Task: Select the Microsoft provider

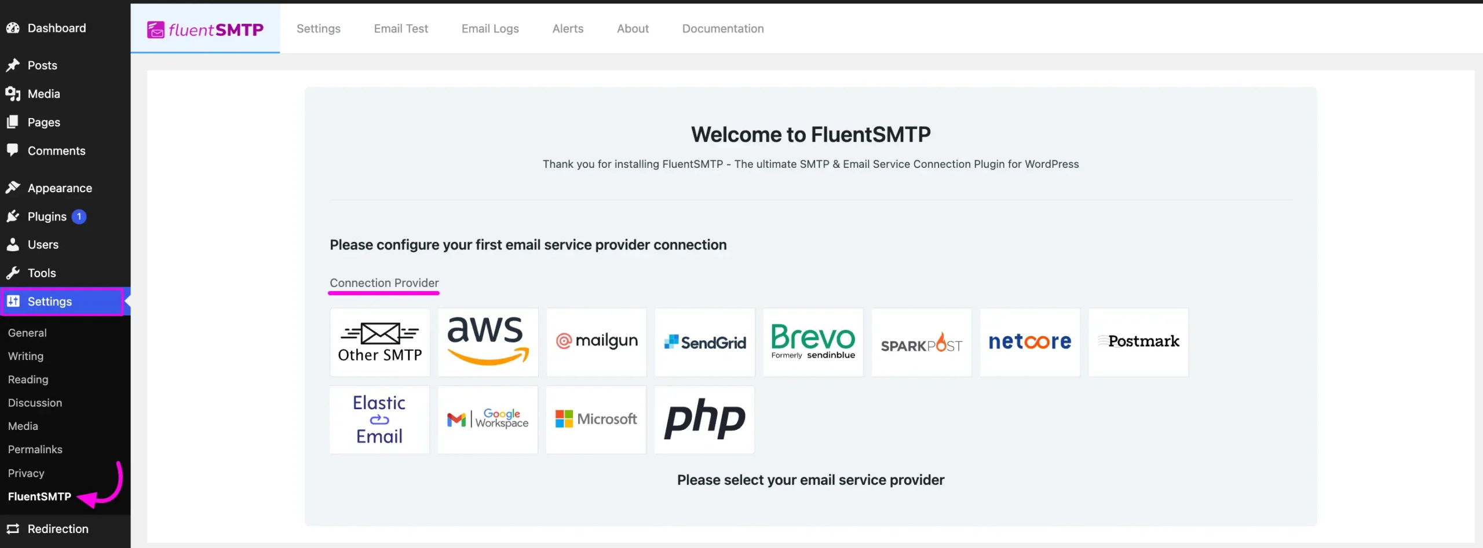Action: (596, 420)
